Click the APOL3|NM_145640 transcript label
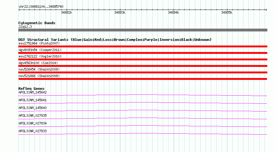Screen dimensions: 276x152 pyautogui.click(x=33, y=108)
